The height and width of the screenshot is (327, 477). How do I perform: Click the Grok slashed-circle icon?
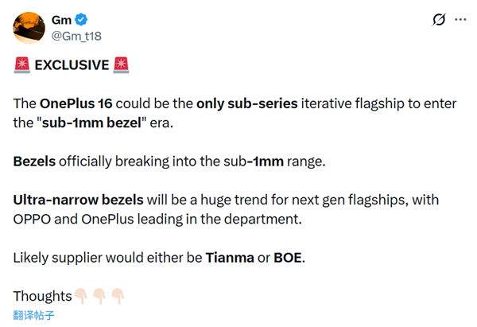click(x=436, y=18)
